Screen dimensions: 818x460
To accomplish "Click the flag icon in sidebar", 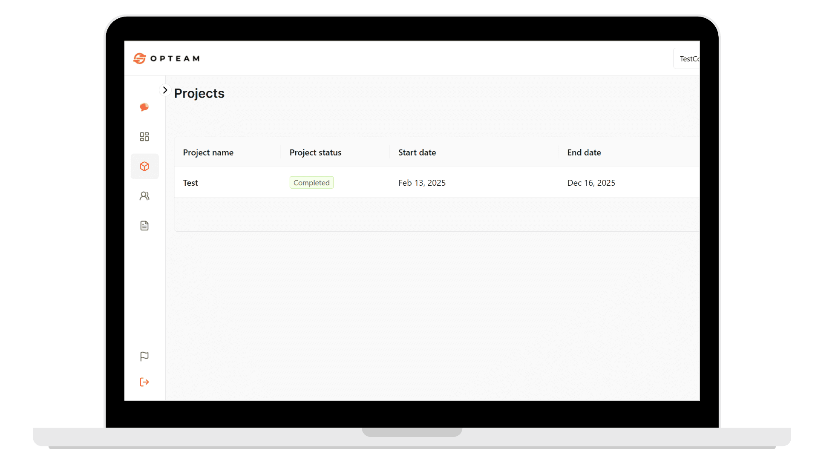I will coord(144,356).
